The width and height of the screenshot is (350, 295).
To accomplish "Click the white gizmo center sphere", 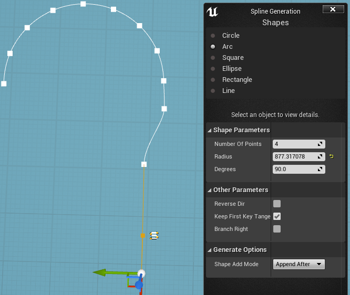I will 141,273.
